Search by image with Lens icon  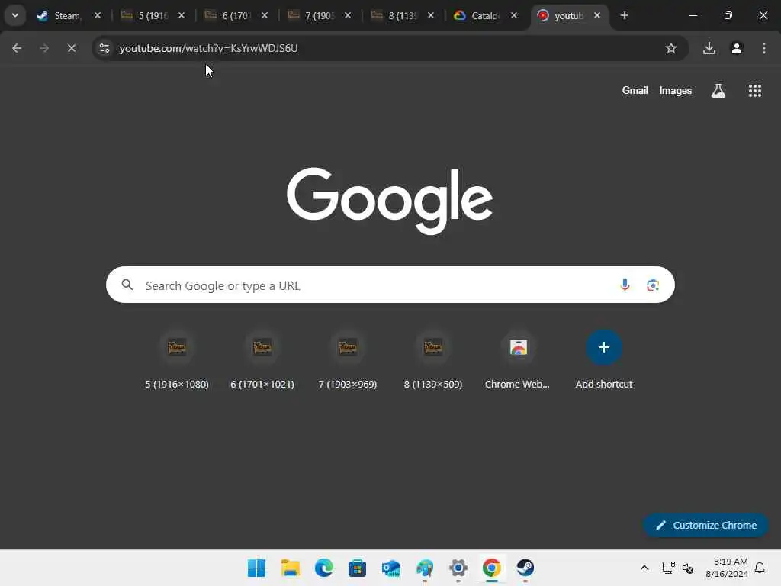(x=653, y=285)
